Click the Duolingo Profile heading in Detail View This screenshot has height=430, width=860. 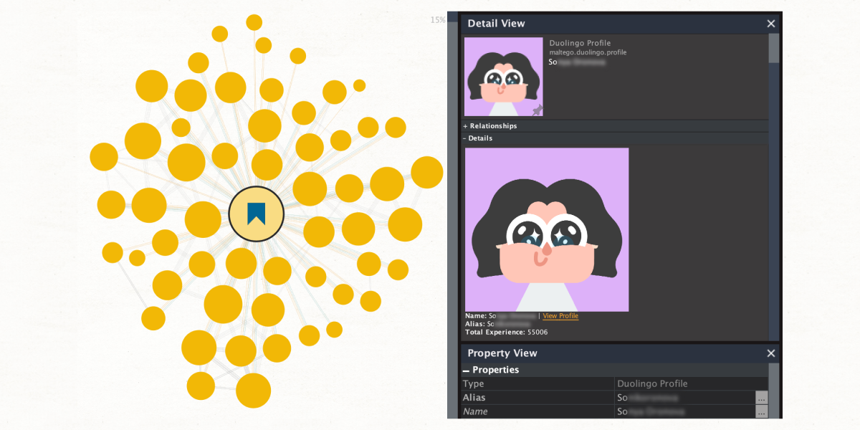pos(580,43)
